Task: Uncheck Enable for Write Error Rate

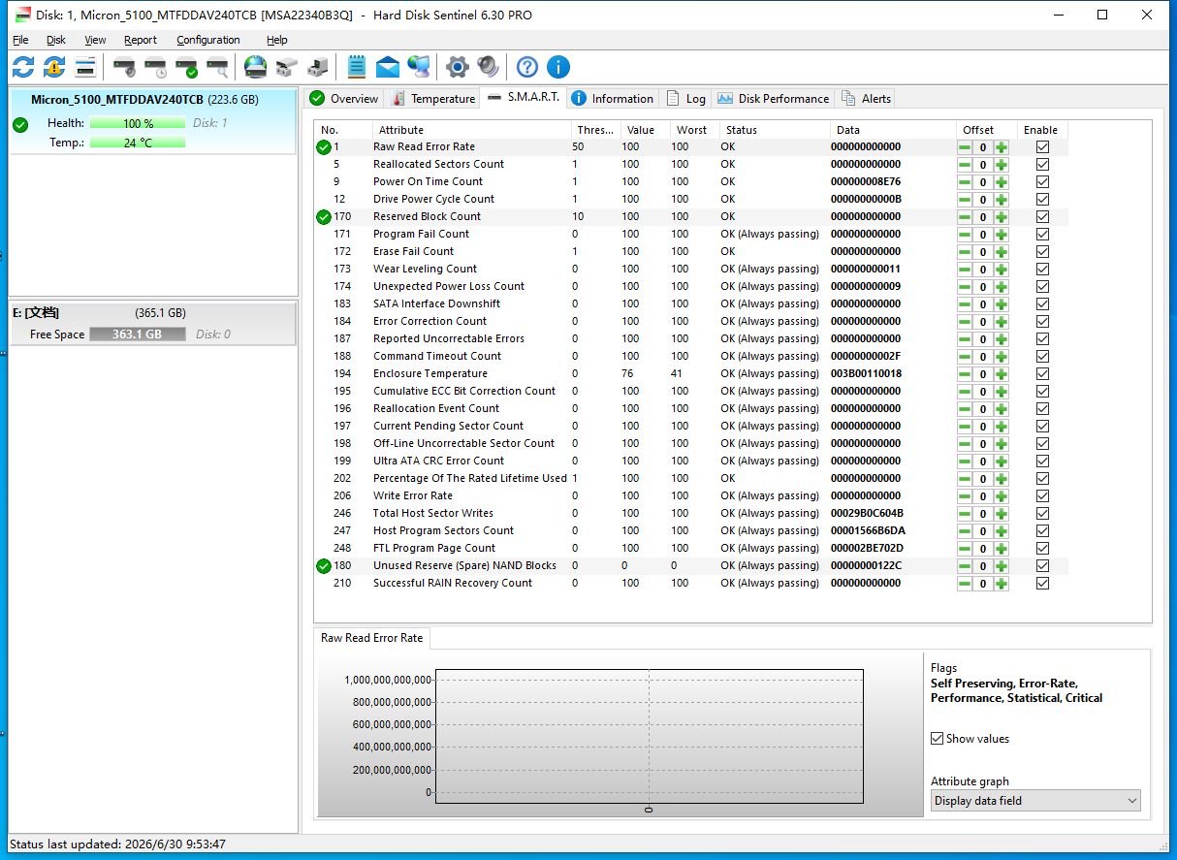Action: (1042, 496)
